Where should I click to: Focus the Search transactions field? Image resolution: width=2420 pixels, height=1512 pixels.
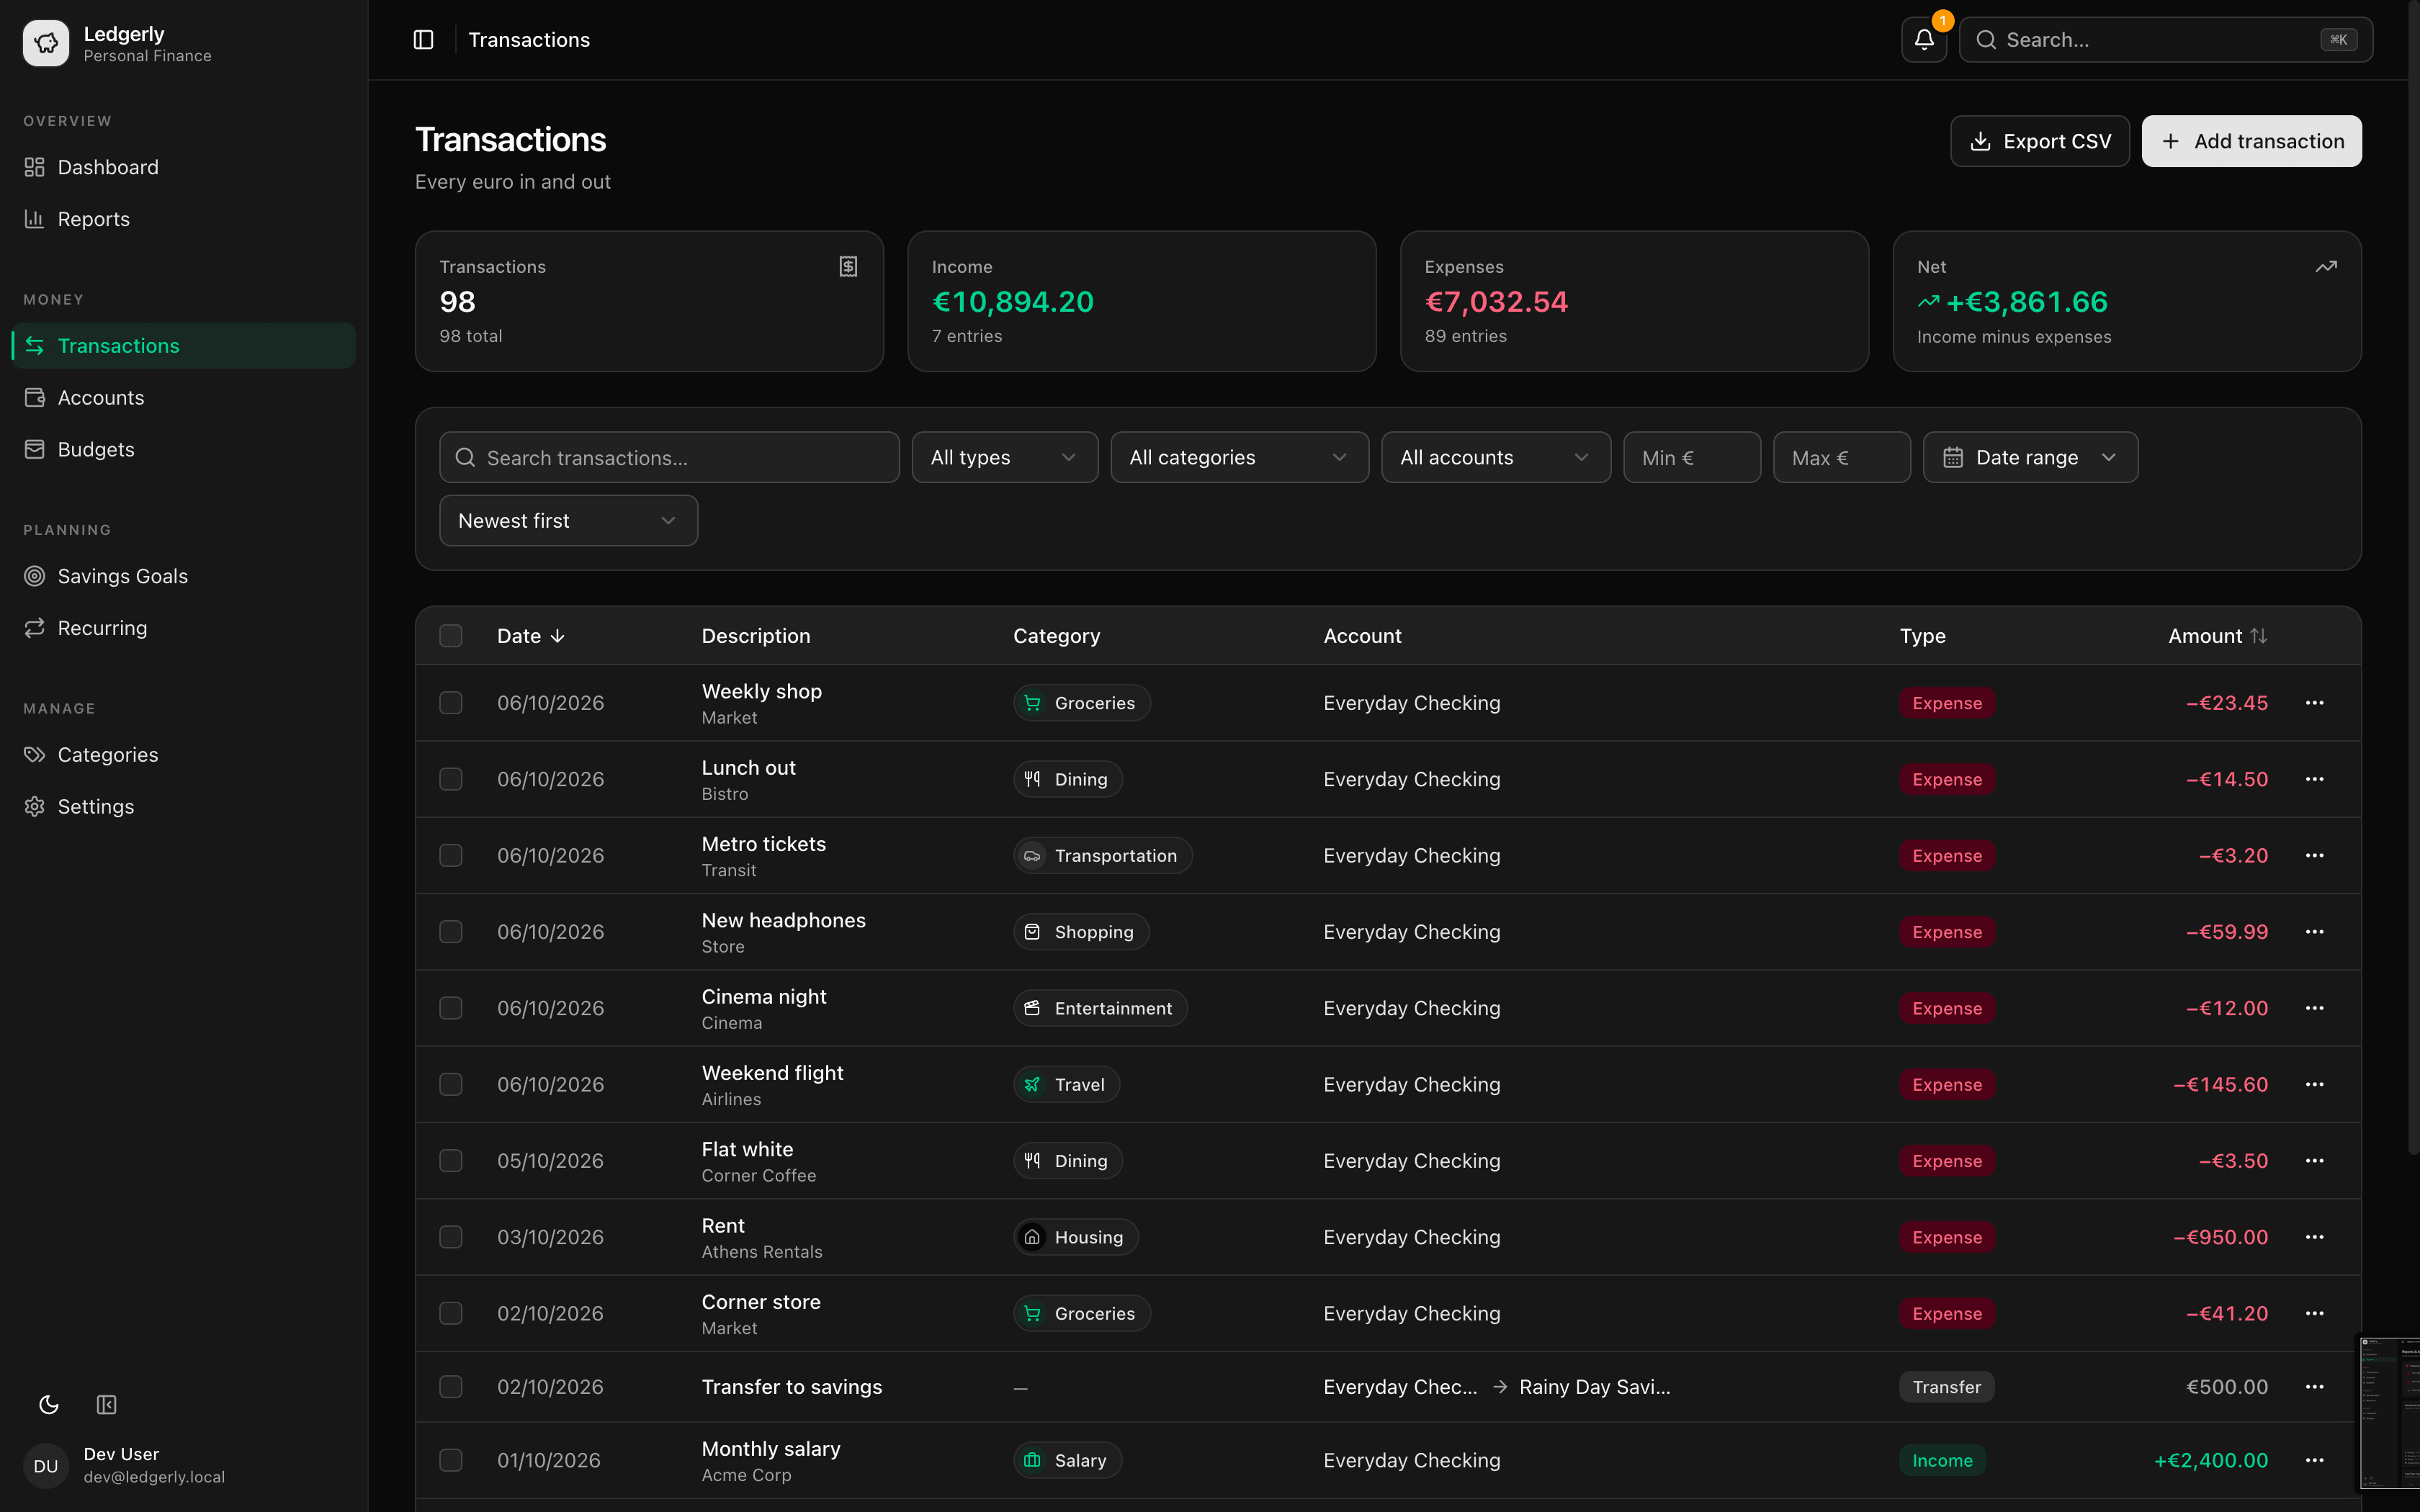669,457
